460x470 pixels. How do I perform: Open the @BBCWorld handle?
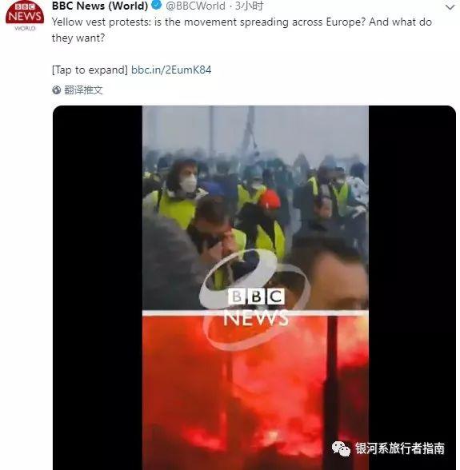(x=195, y=6)
